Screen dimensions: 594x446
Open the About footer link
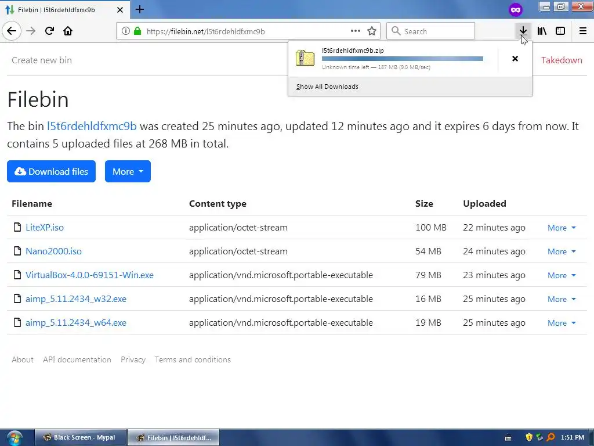23,359
